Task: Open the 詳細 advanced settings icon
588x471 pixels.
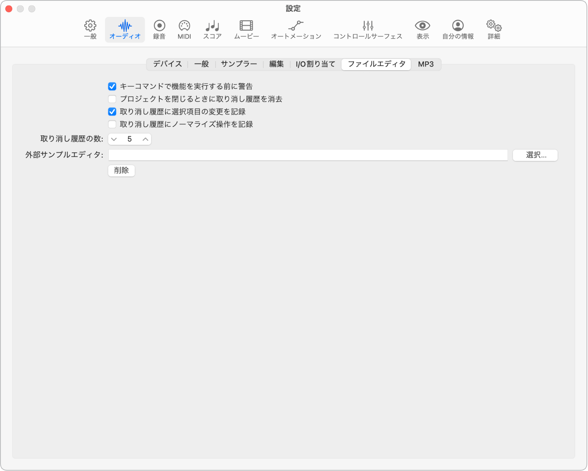Action: click(x=493, y=29)
